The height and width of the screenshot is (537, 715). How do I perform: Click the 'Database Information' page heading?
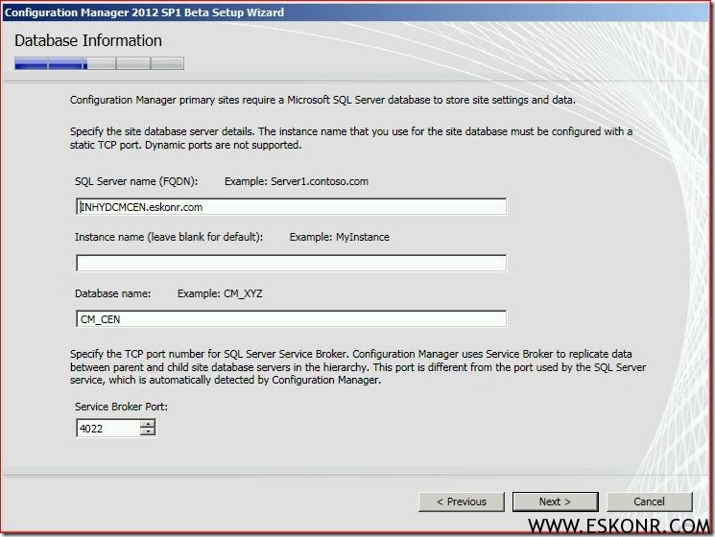pos(88,40)
